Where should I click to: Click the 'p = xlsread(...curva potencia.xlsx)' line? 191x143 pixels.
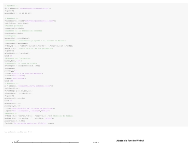tap(29, 86)
